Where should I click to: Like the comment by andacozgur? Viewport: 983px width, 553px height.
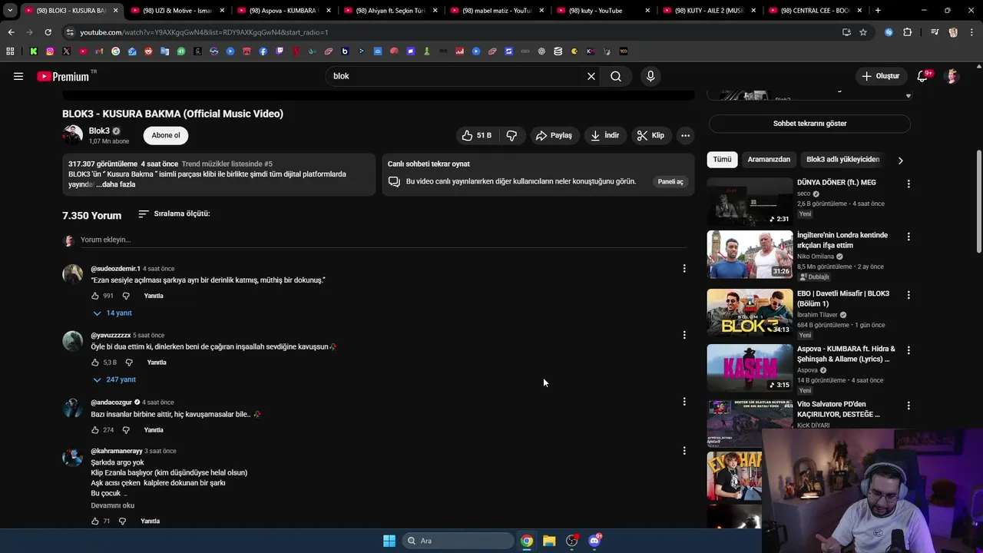[95, 430]
